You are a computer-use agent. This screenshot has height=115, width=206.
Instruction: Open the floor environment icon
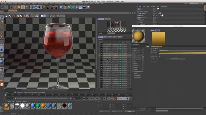(80, 7)
